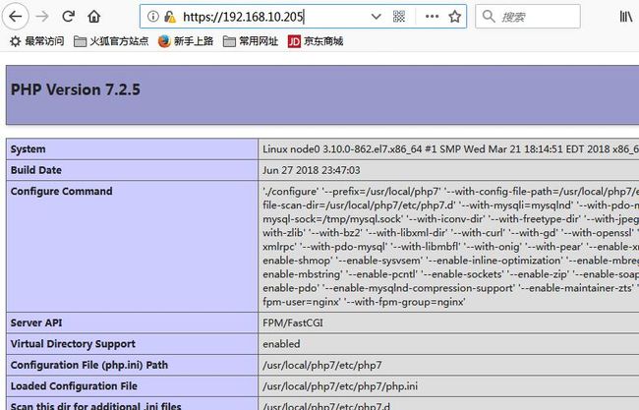Click the /usr/local/php7/etc/php7/php.ini value
Image resolution: width=639 pixels, height=410 pixels.
coord(340,386)
